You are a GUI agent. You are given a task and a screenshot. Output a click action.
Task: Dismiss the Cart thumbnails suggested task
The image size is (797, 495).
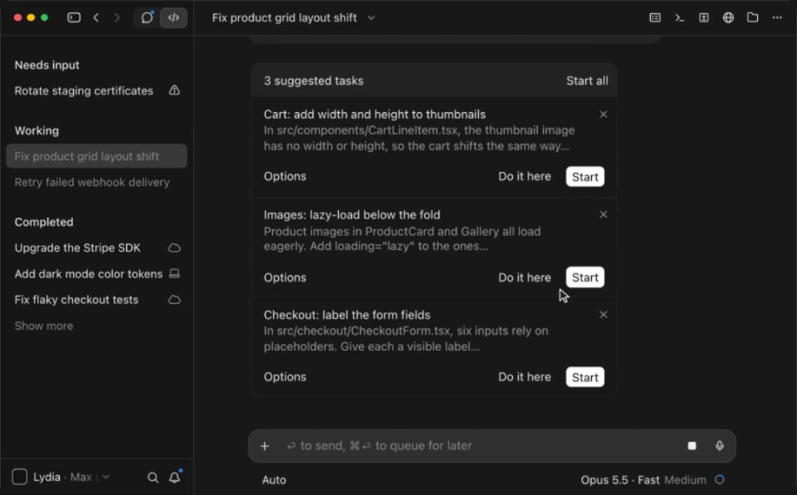click(x=604, y=114)
